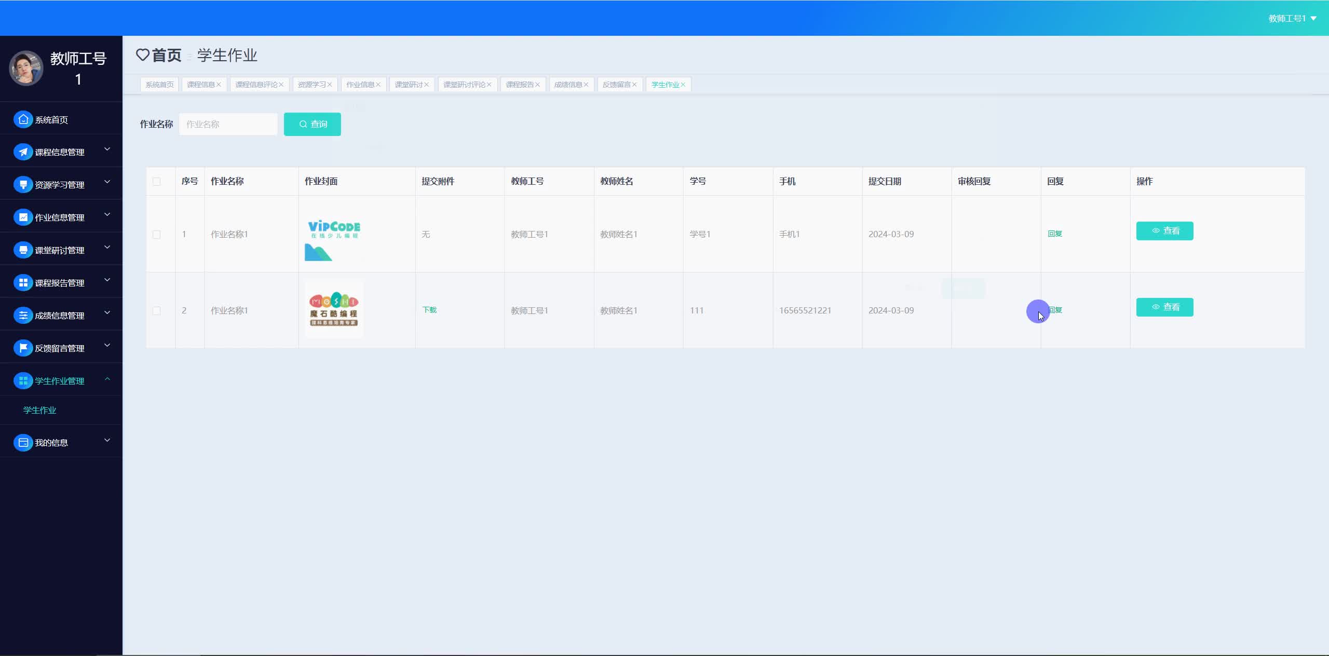
Task: Click the 我的信息 card icon
Action: pos(23,443)
